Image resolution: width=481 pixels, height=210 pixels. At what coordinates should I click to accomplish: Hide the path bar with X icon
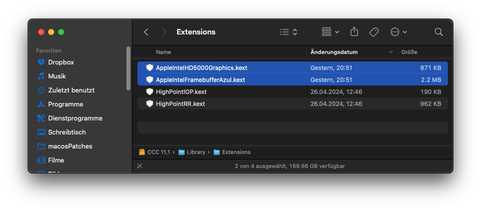139,166
